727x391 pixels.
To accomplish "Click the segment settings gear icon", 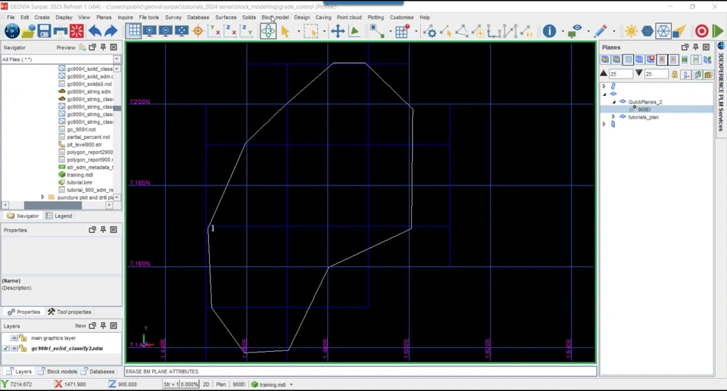I will click(x=430, y=32).
